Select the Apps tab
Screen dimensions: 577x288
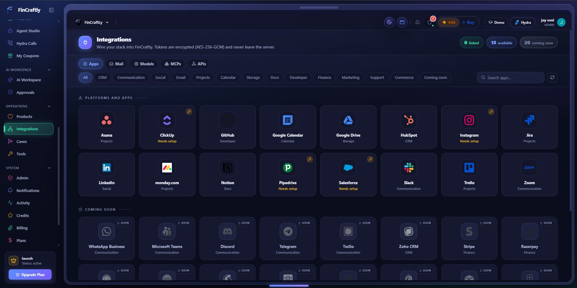pyautogui.click(x=91, y=64)
